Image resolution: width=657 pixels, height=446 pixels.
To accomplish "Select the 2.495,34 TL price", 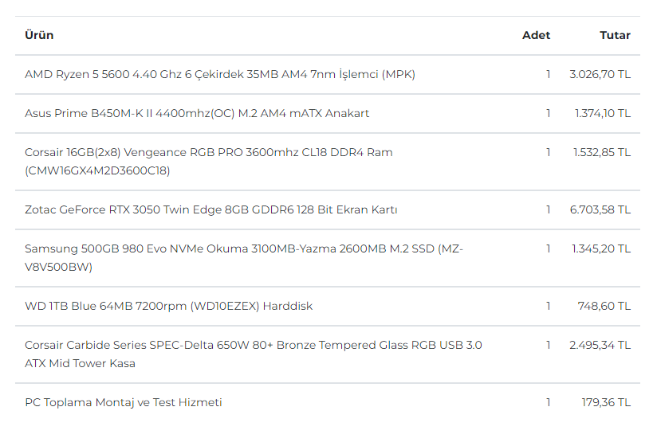I will [x=600, y=345].
